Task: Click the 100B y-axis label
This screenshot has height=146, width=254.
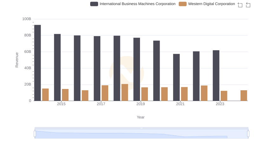Action: [27, 19]
